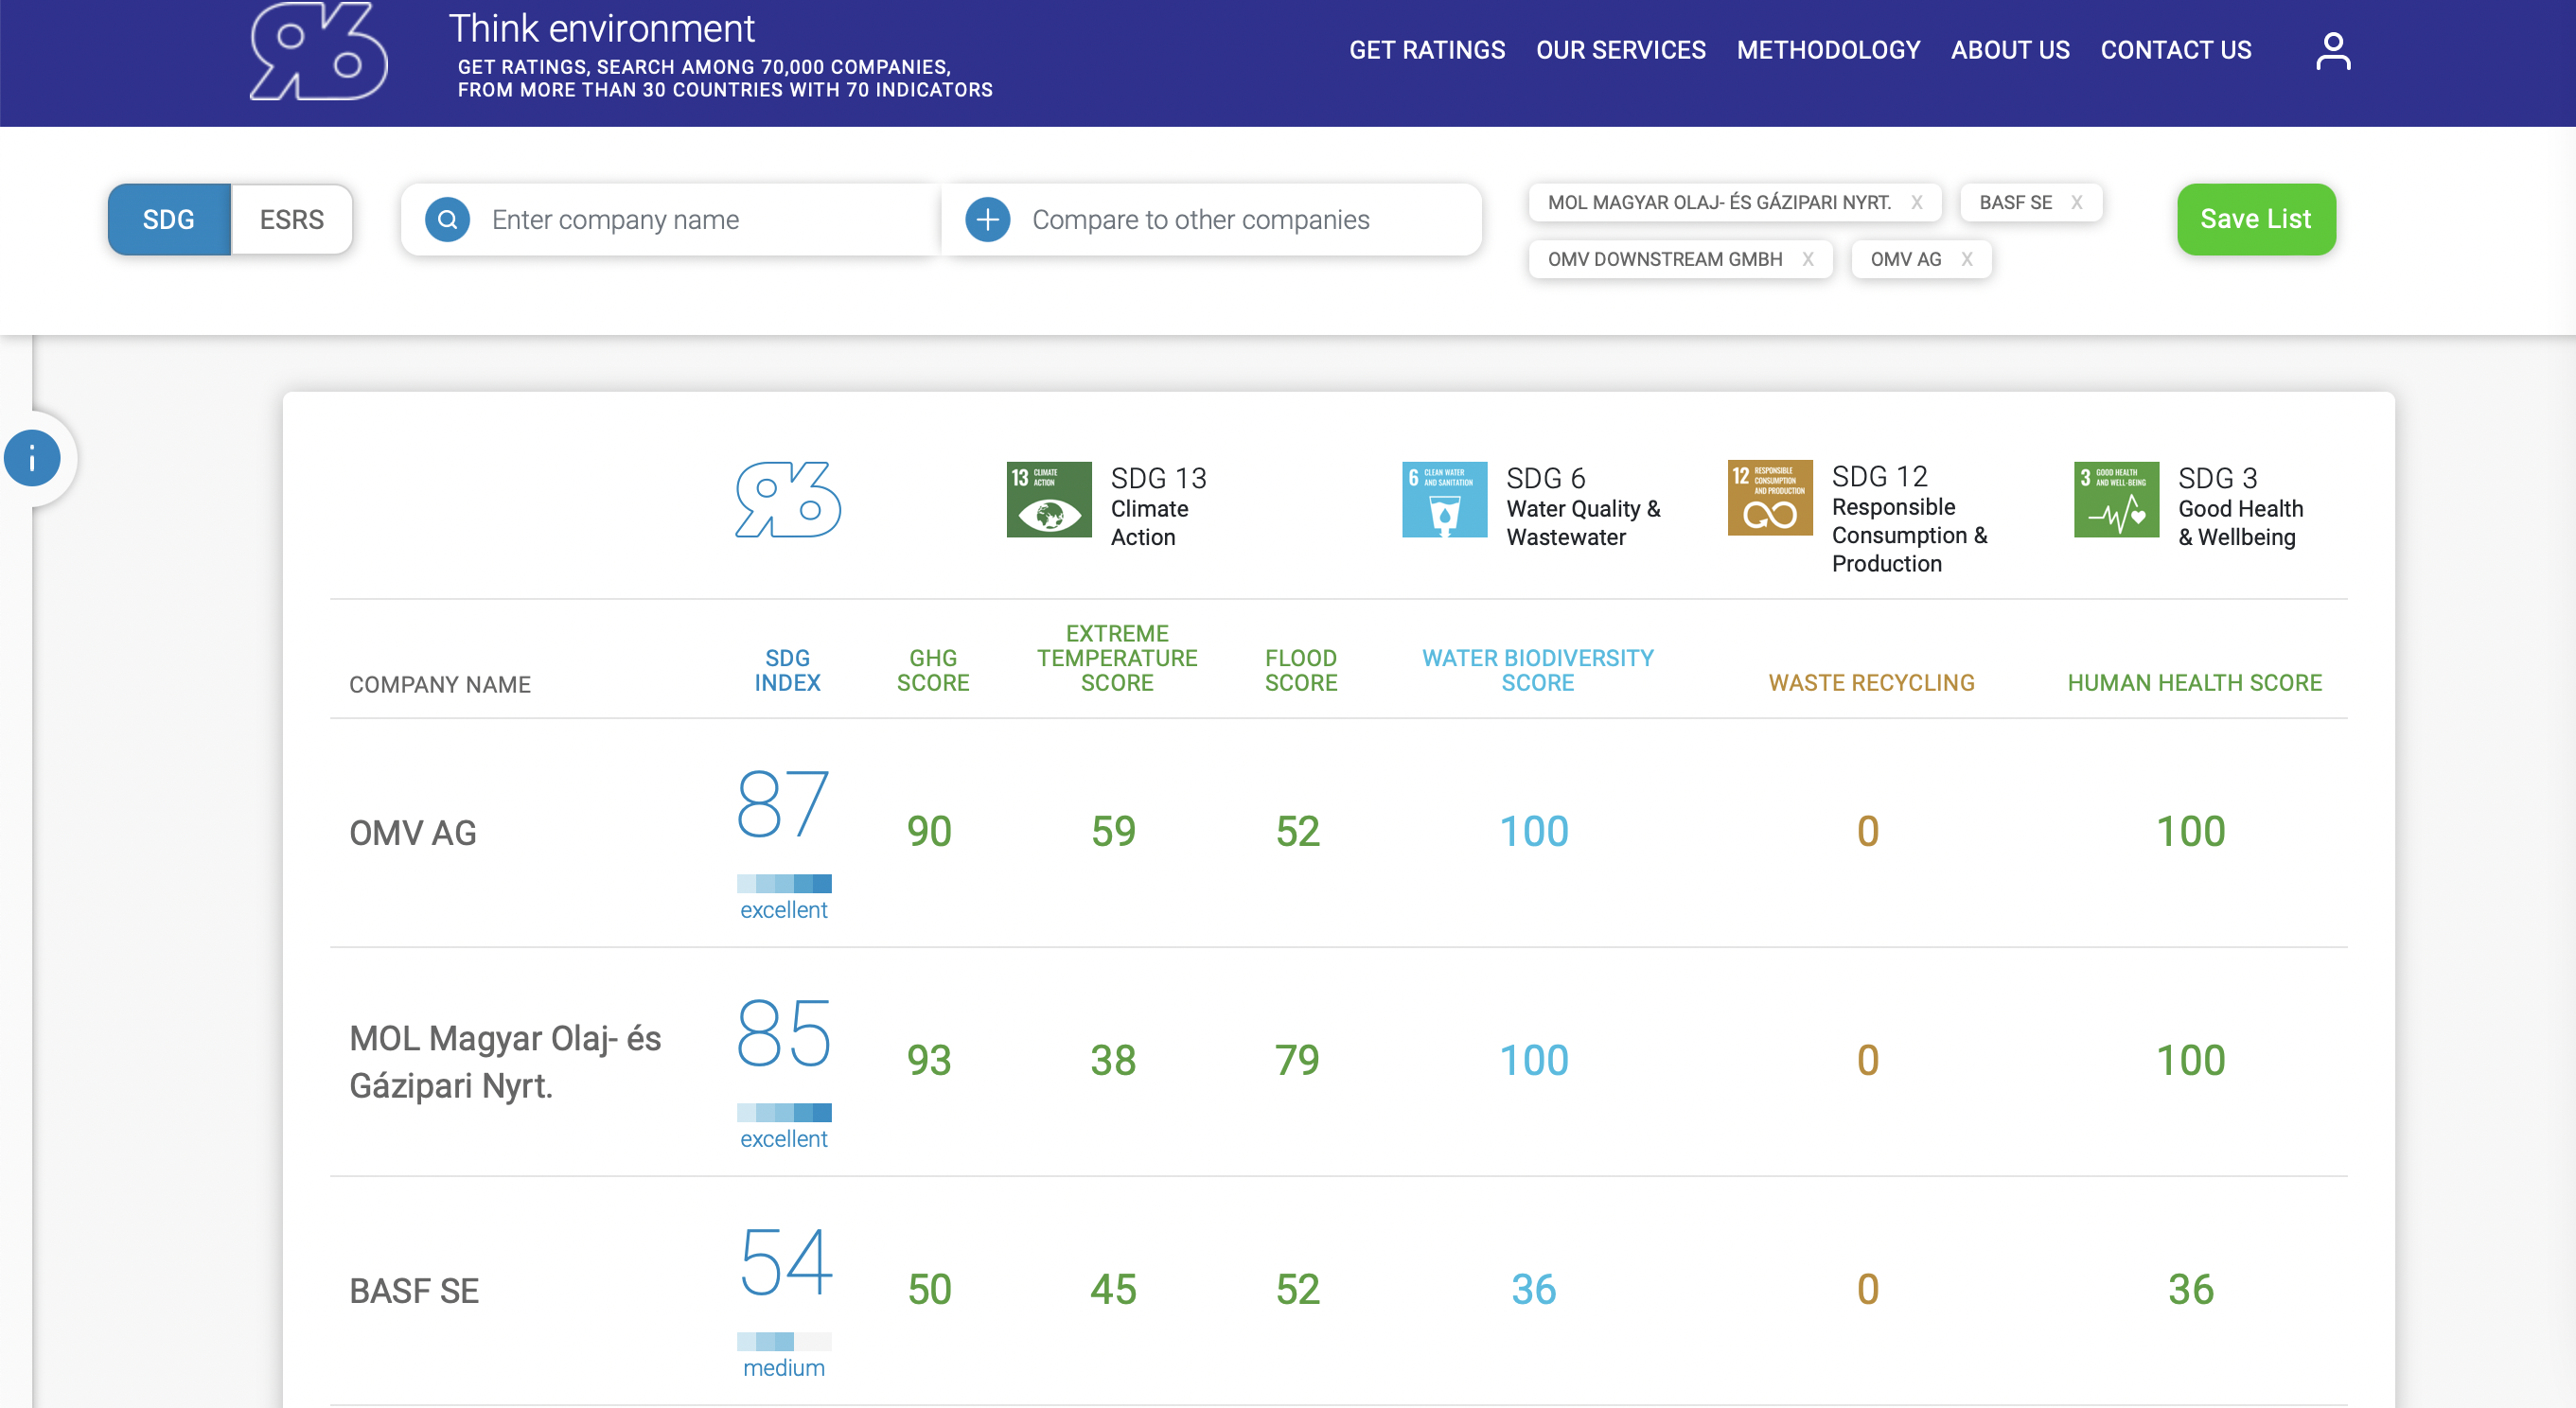Click the search magnifier icon
Image resolution: width=2576 pixels, height=1408 pixels.
[447, 219]
